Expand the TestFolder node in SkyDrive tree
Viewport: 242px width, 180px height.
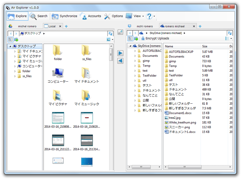(135, 76)
